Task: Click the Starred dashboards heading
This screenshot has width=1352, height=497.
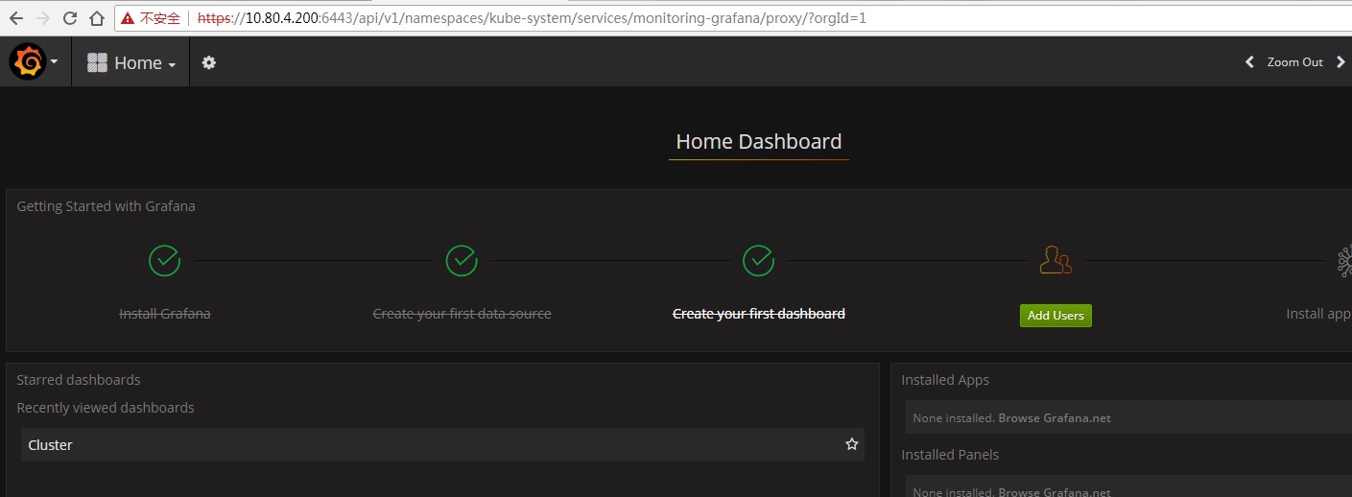Action: coord(79,380)
